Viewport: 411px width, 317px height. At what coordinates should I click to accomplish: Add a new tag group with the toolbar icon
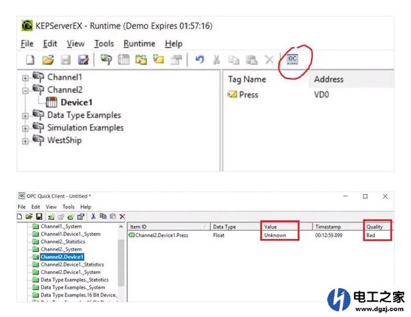[141, 60]
